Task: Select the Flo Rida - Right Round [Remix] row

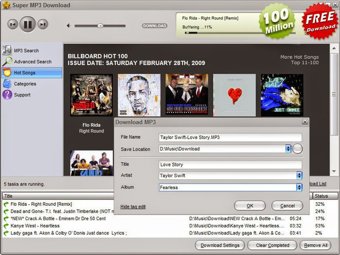Action: coord(41,204)
